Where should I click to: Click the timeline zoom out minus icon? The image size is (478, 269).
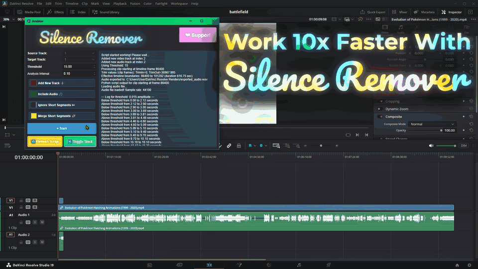coord(305,146)
